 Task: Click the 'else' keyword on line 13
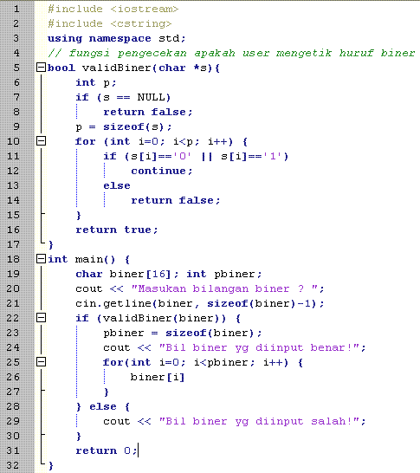(x=117, y=185)
